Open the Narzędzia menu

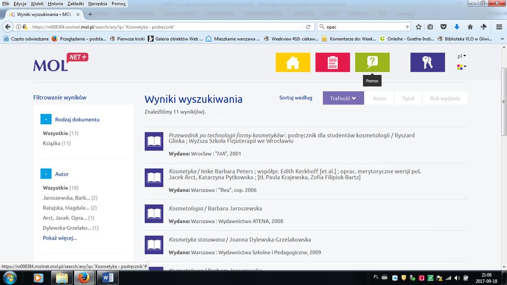click(x=98, y=3)
